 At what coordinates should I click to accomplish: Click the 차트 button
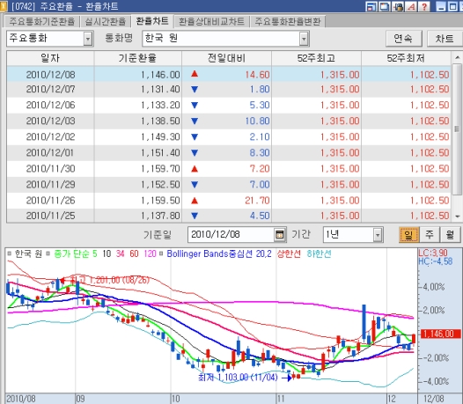(445, 39)
